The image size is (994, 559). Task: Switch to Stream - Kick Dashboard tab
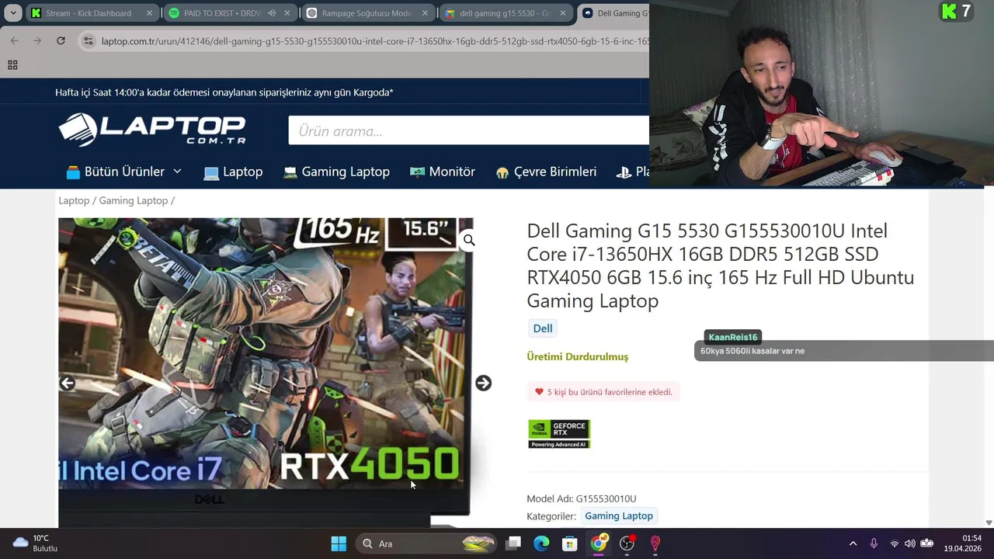[x=88, y=13]
